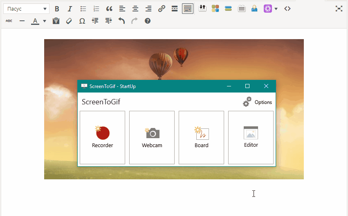Image resolution: width=348 pixels, height=216 pixels.
Task: Insert a horizontal line
Action: click(x=22, y=21)
